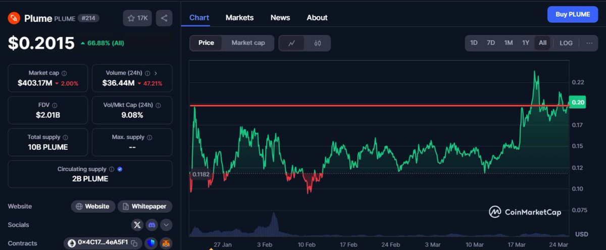Open the Volume (24h) info icon

coord(147,73)
